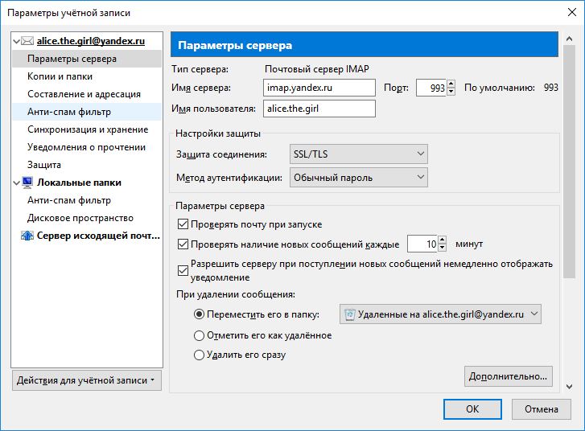Go to "Синхронизация и хранение" section
Image resolution: width=585 pixels, height=431 pixels.
tap(87, 129)
